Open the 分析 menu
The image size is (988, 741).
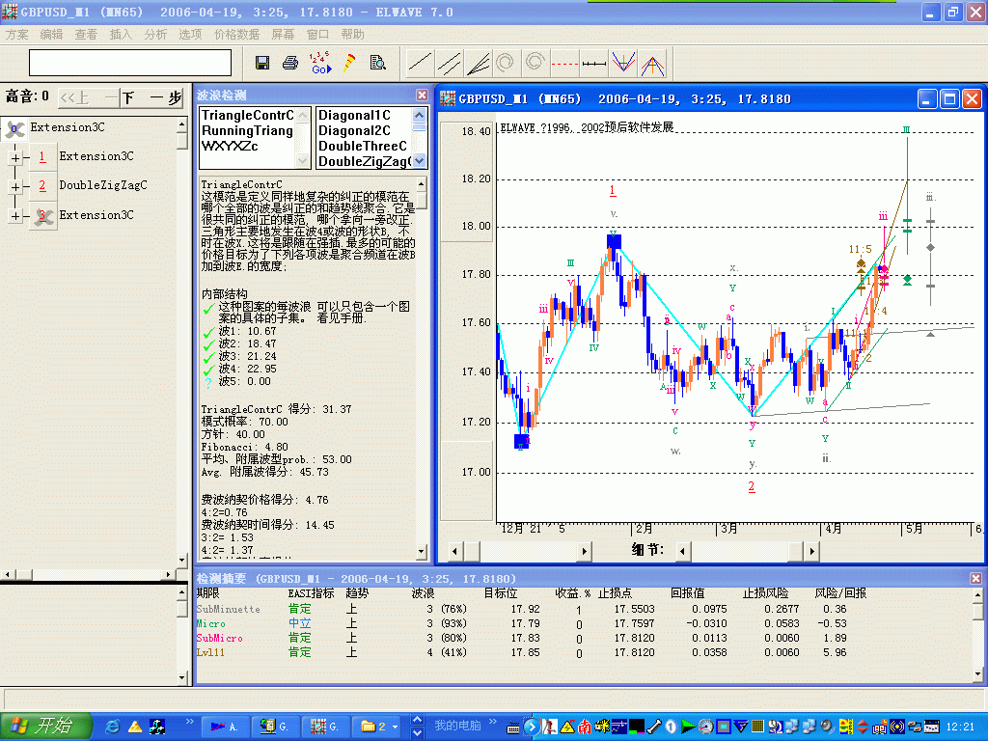[155, 34]
